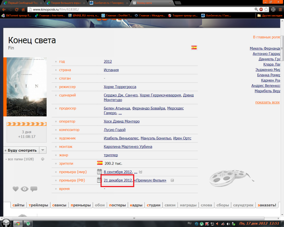Click the calendar icon beside 8 сентября 2012
The height and width of the screenshot is (227, 284).
point(99,172)
